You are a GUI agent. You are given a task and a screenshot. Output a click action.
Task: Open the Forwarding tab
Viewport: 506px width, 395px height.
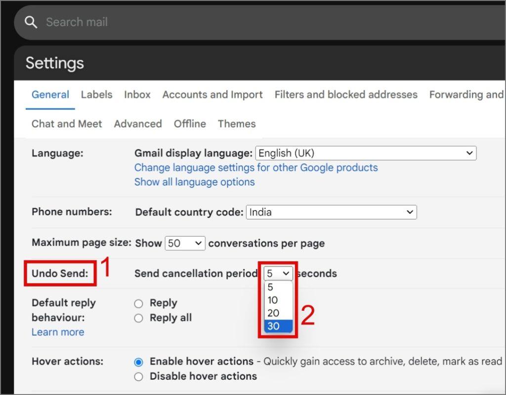466,95
